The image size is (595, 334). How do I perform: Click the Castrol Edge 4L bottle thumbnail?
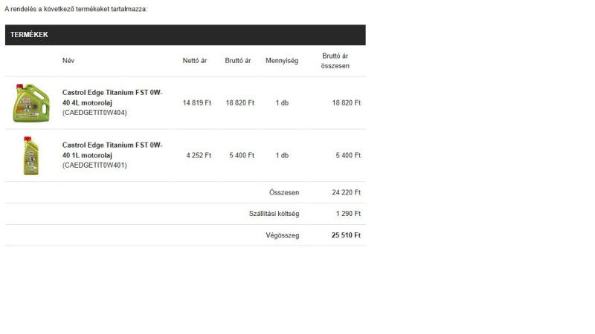coord(31,103)
